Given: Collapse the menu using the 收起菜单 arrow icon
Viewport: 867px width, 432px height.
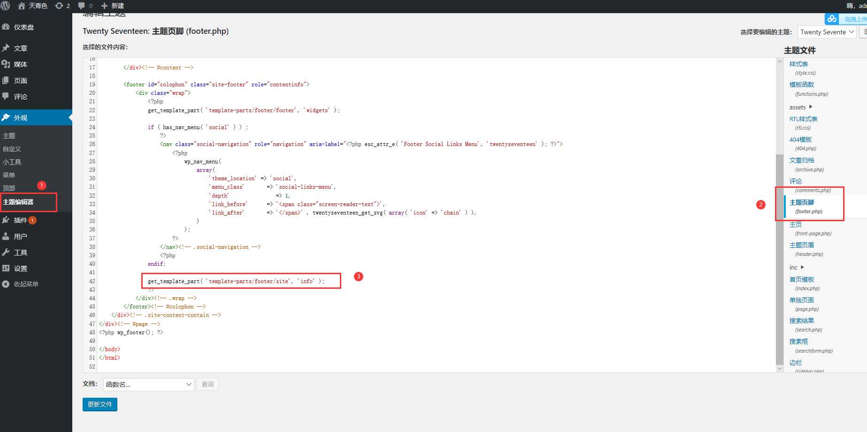Looking at the screenshot, I should pyautogui.click(x=6, y=284).
